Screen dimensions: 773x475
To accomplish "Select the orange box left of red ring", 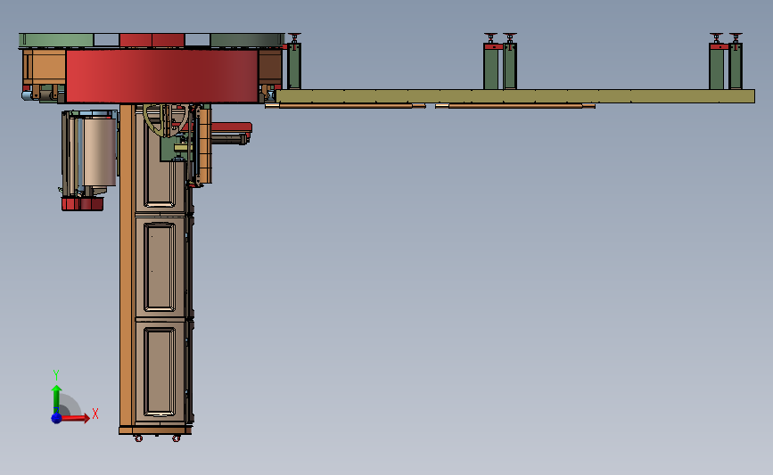I will (x=45, y=67).
